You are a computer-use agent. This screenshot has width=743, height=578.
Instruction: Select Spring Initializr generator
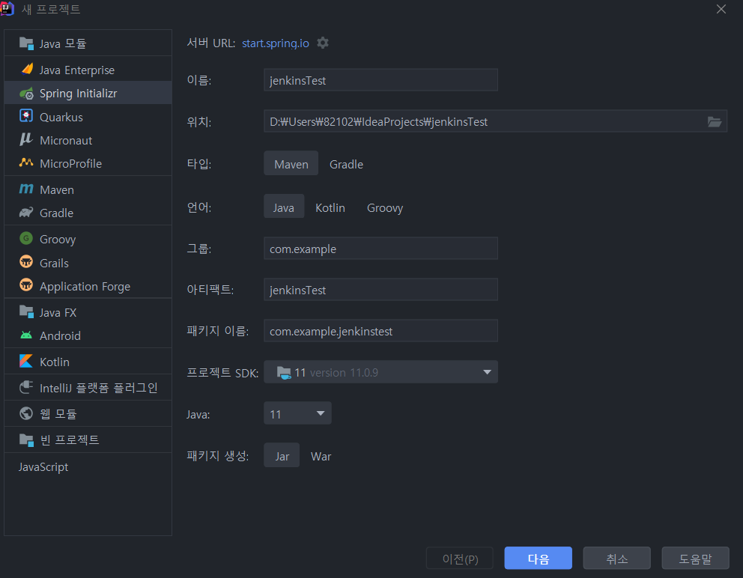click(88, 93)
